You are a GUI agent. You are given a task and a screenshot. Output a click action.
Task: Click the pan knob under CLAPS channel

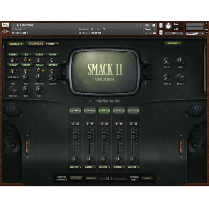(x=75, y=160)
